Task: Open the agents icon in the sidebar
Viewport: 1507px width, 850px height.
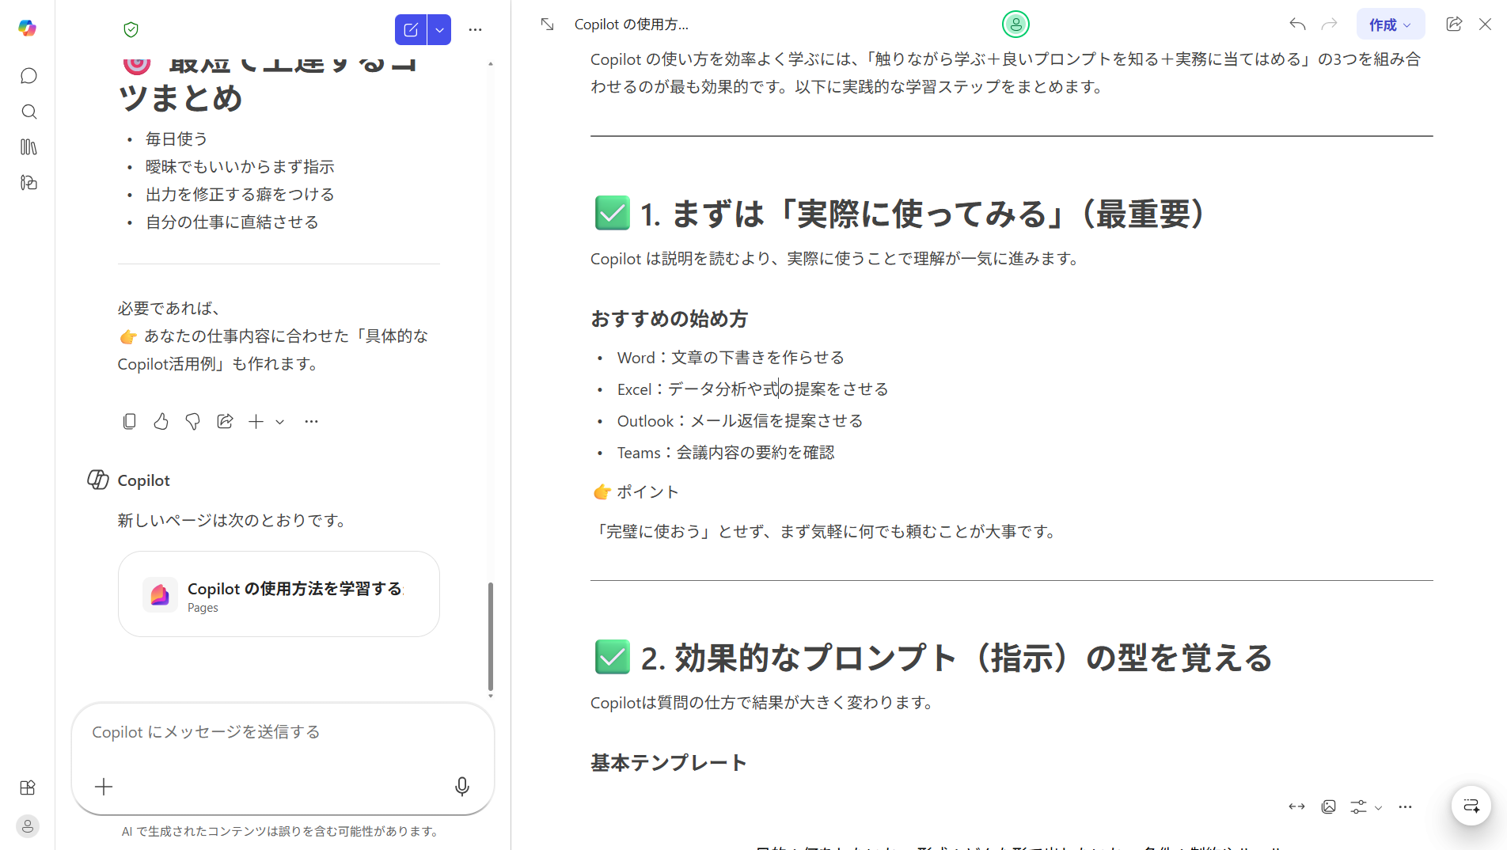Action: coord(28,183)
